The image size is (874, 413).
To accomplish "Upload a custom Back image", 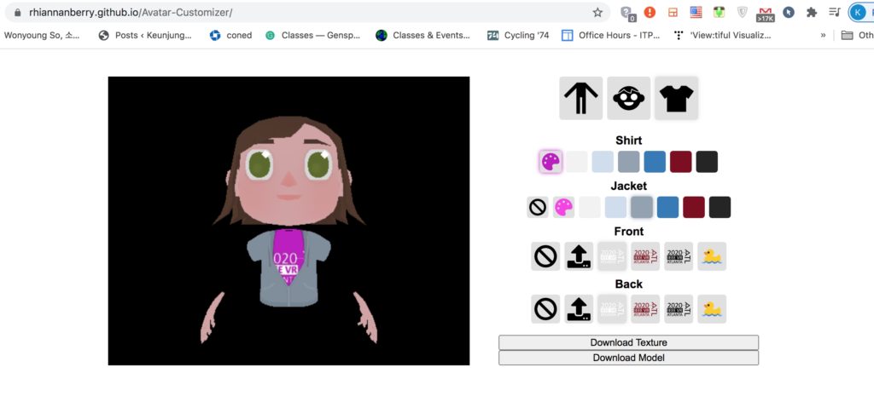I will pos(579,309).
